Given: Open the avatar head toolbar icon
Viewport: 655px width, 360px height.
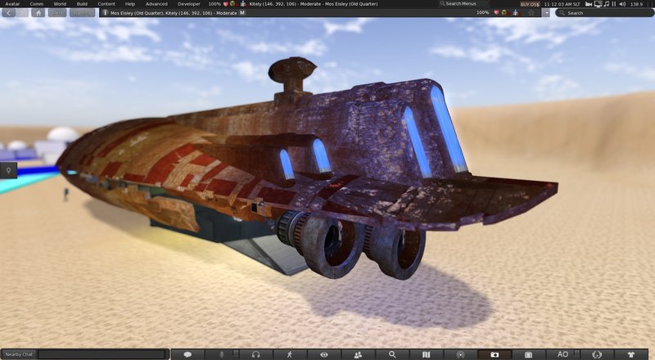Looking at the screenshot, I should (597, 354).
